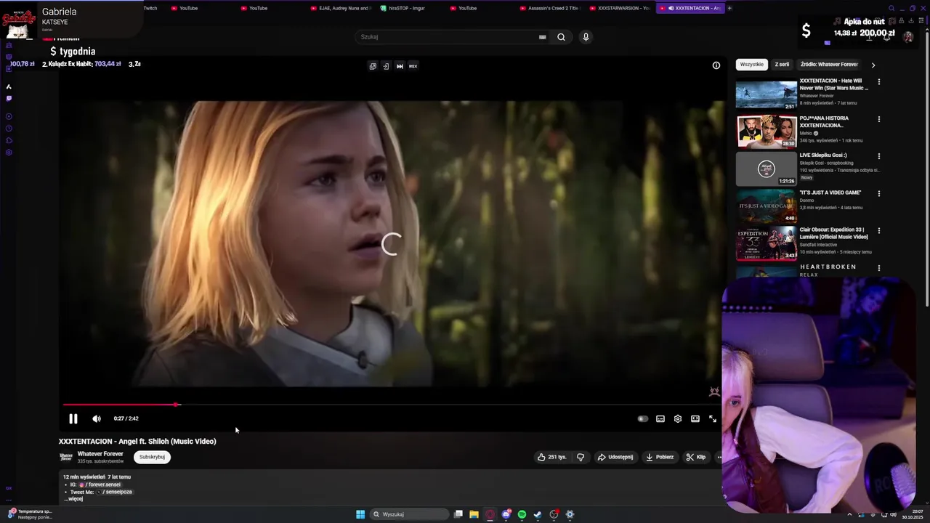Screen dimensions: 930x523
Task: Open options for HEARTBROKEN video
Action: (879, 268)
